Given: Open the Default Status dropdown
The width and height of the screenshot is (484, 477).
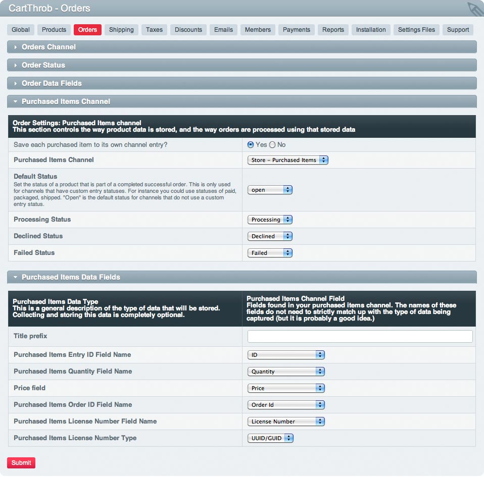Looking at the screenshot, I should point(270,190).
